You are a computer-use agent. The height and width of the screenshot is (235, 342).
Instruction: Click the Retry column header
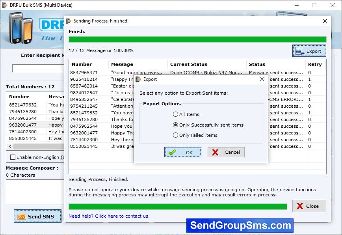(x=315, y=64)
